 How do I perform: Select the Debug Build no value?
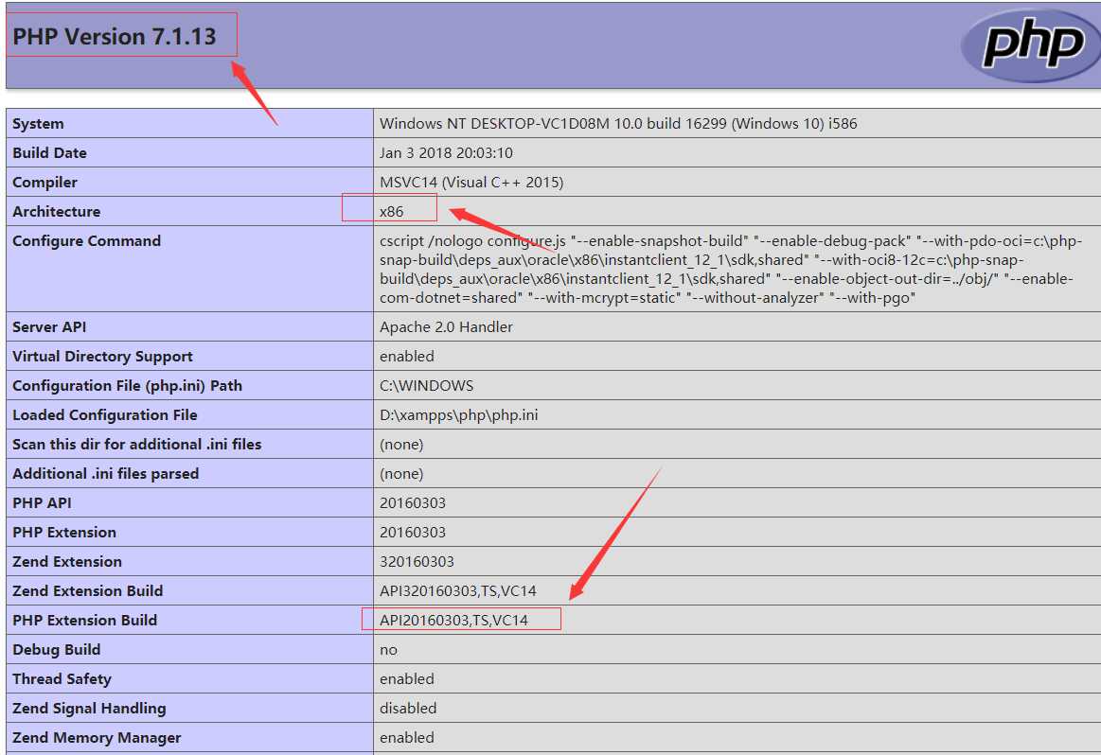click(388, 651)
